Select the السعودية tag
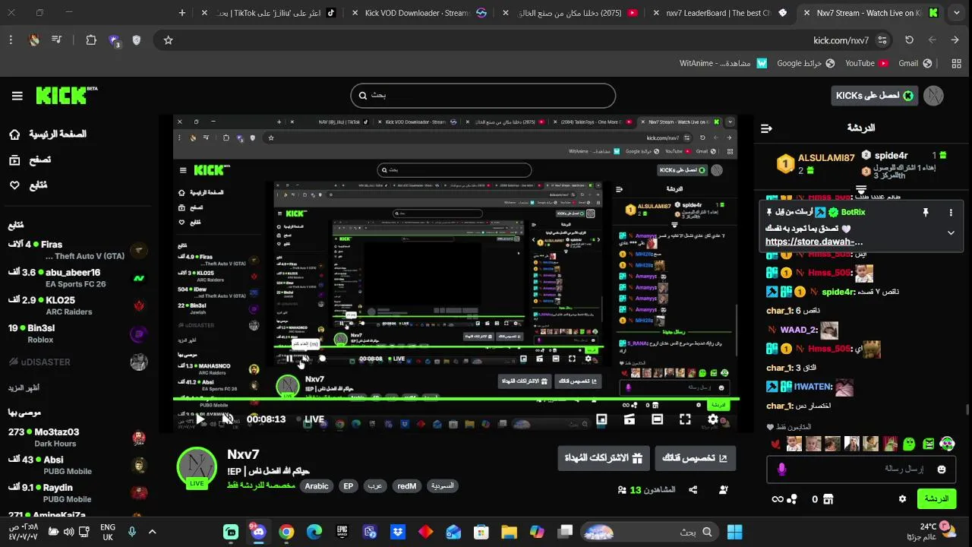Image resolution: width=972 pixels, height=547 pixels. pyautogui.click(x=443, y=486)
